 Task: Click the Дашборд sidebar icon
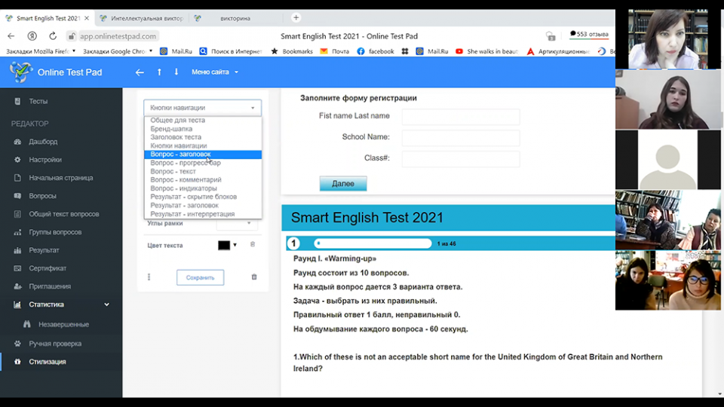(17, 142)
